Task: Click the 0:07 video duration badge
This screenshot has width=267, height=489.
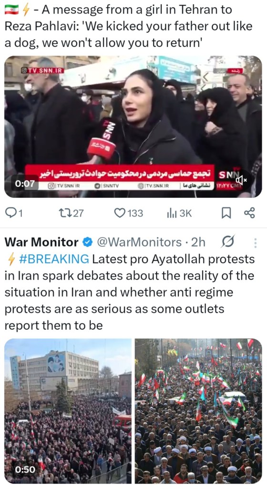Action: pos(25,184)
